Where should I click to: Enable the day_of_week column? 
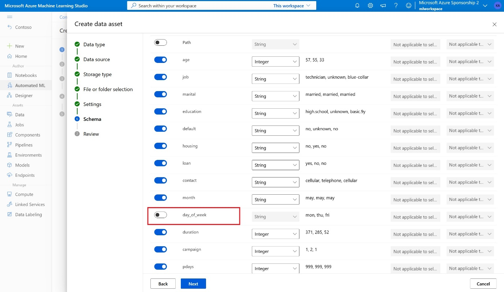[160, 214]
